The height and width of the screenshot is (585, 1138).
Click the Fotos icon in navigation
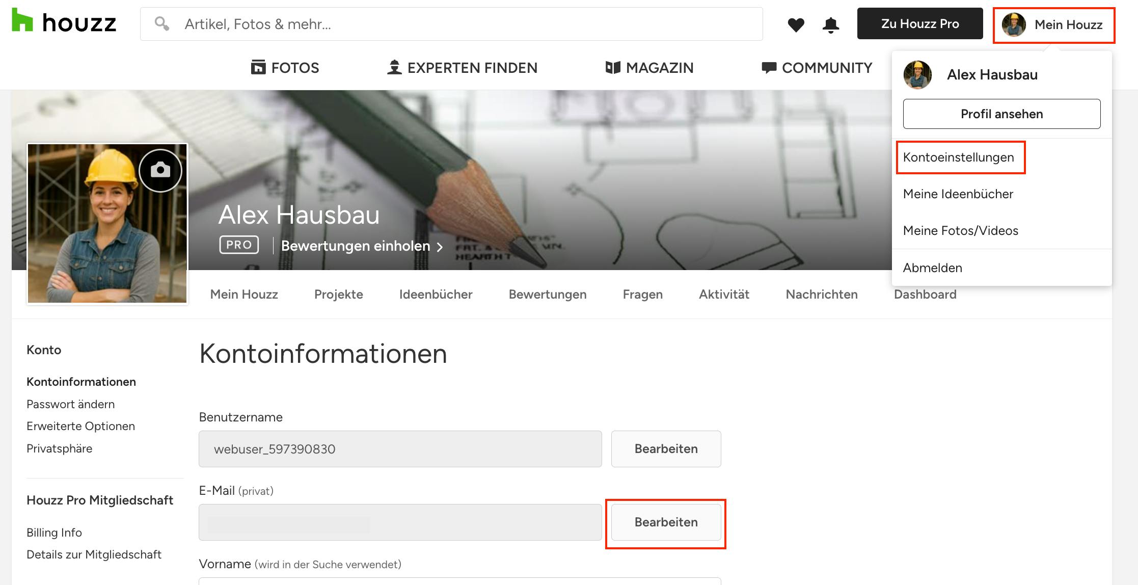tap(258, 67)
